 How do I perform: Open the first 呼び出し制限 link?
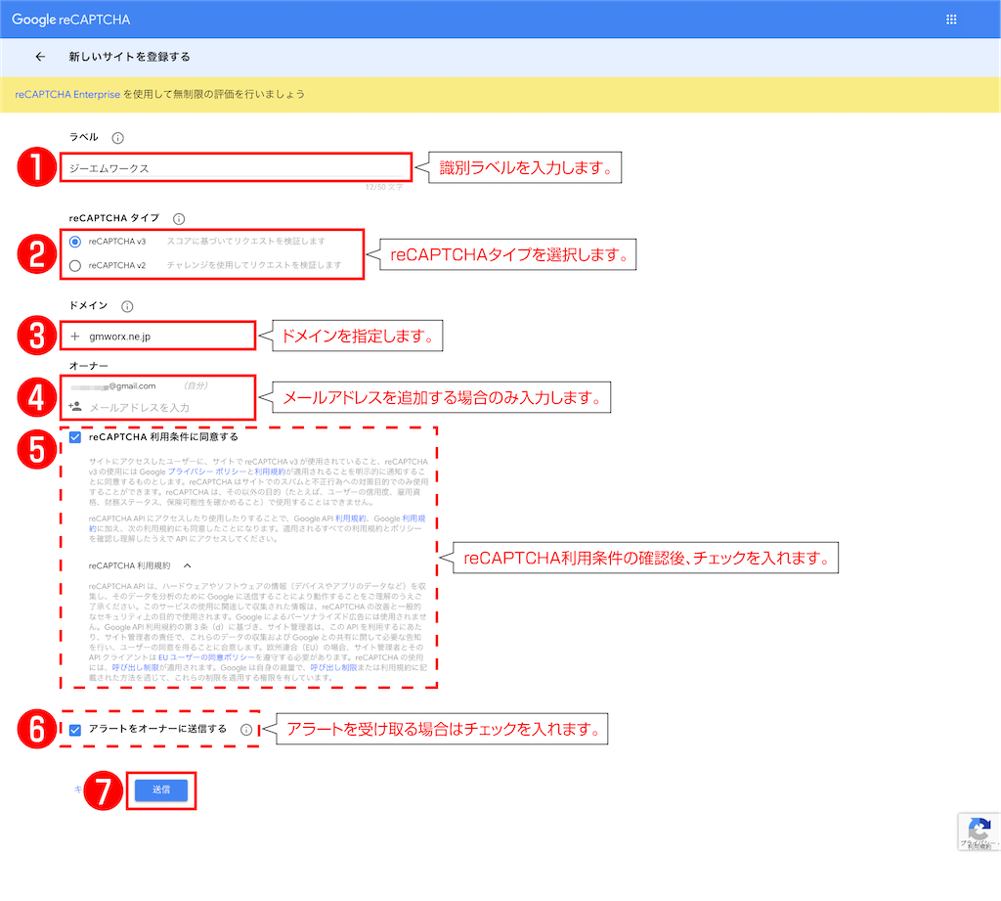pyautogui.click(x=135, y=667)
